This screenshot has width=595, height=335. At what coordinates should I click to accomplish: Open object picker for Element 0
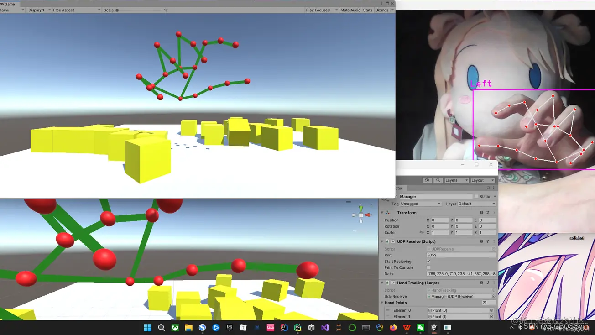point(491,310)
